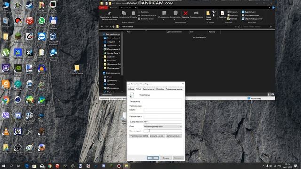Click Открыть in the ribbon Open group

(232, 12)
